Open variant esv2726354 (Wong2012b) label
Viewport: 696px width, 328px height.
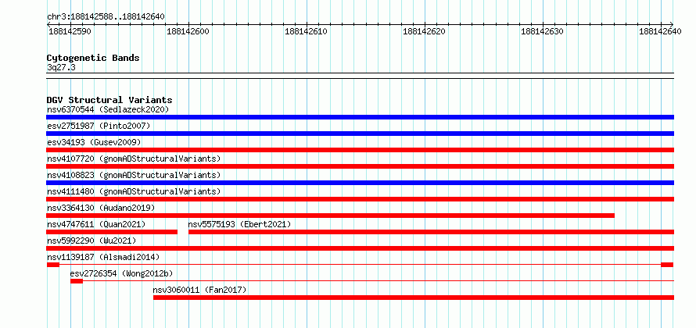point(122,273)
